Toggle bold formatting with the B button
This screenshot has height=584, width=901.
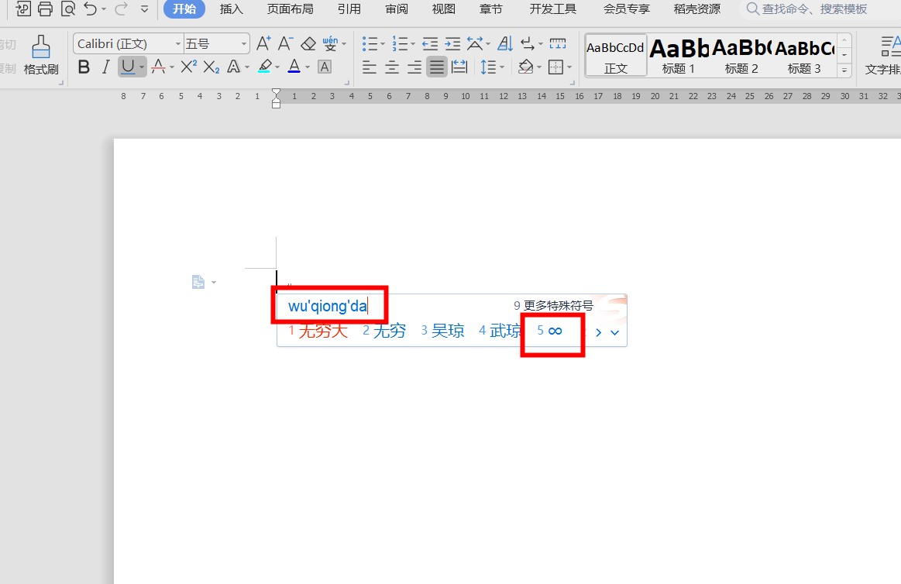[x=84, y=67]
